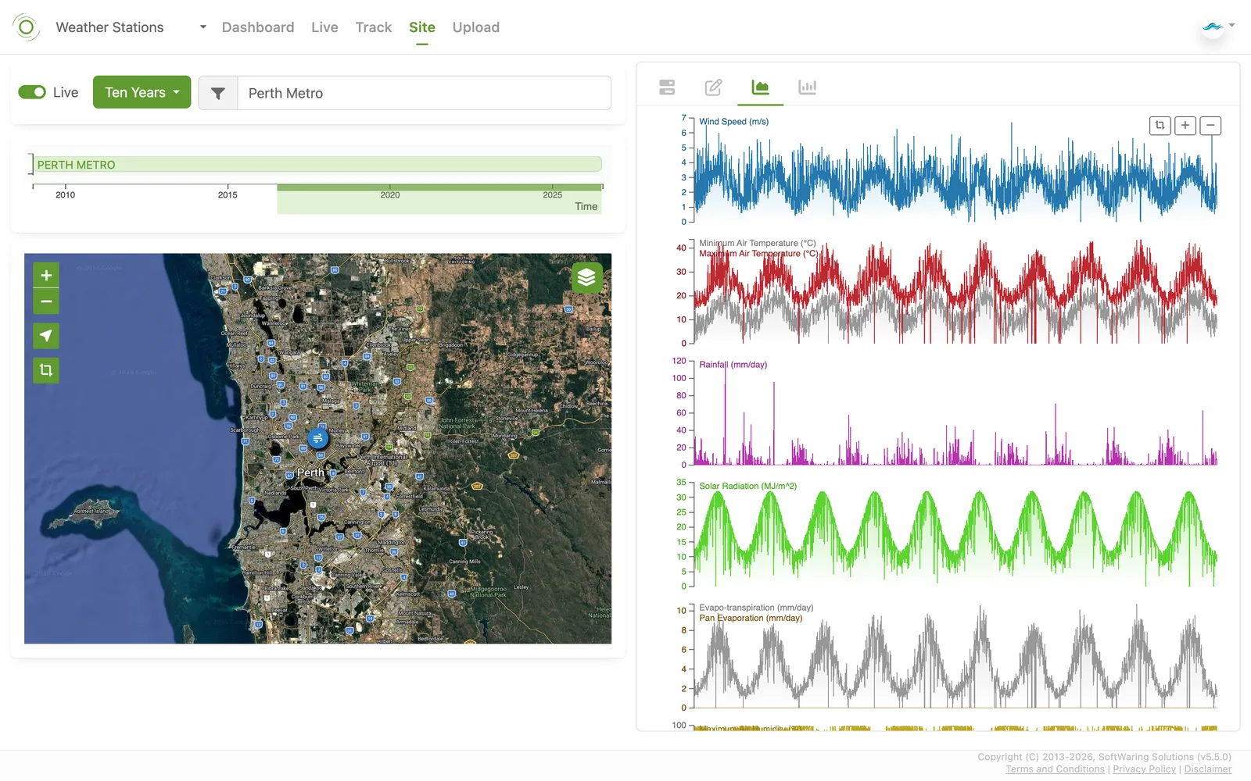Select the area chart view icon

click(760, 87)
